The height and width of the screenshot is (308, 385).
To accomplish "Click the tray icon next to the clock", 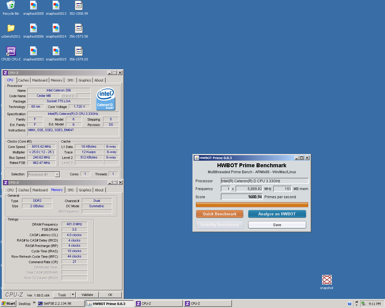I will pyautogui.click(x=363, y=304).
